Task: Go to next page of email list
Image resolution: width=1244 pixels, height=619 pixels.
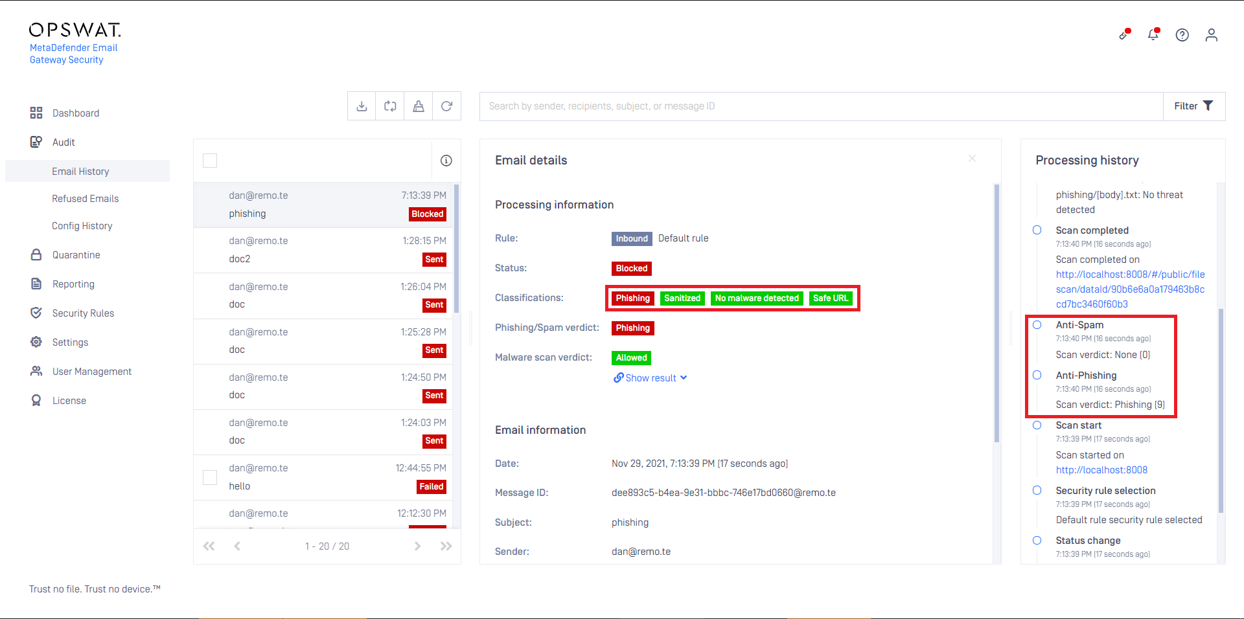Action: 417,546
